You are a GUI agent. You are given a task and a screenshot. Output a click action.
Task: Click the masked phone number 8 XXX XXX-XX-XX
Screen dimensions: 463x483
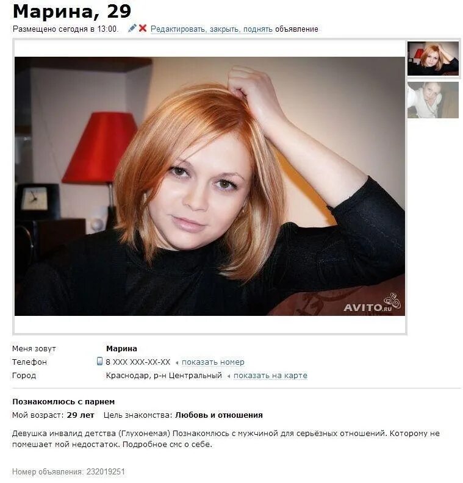[x=138, y=362]
